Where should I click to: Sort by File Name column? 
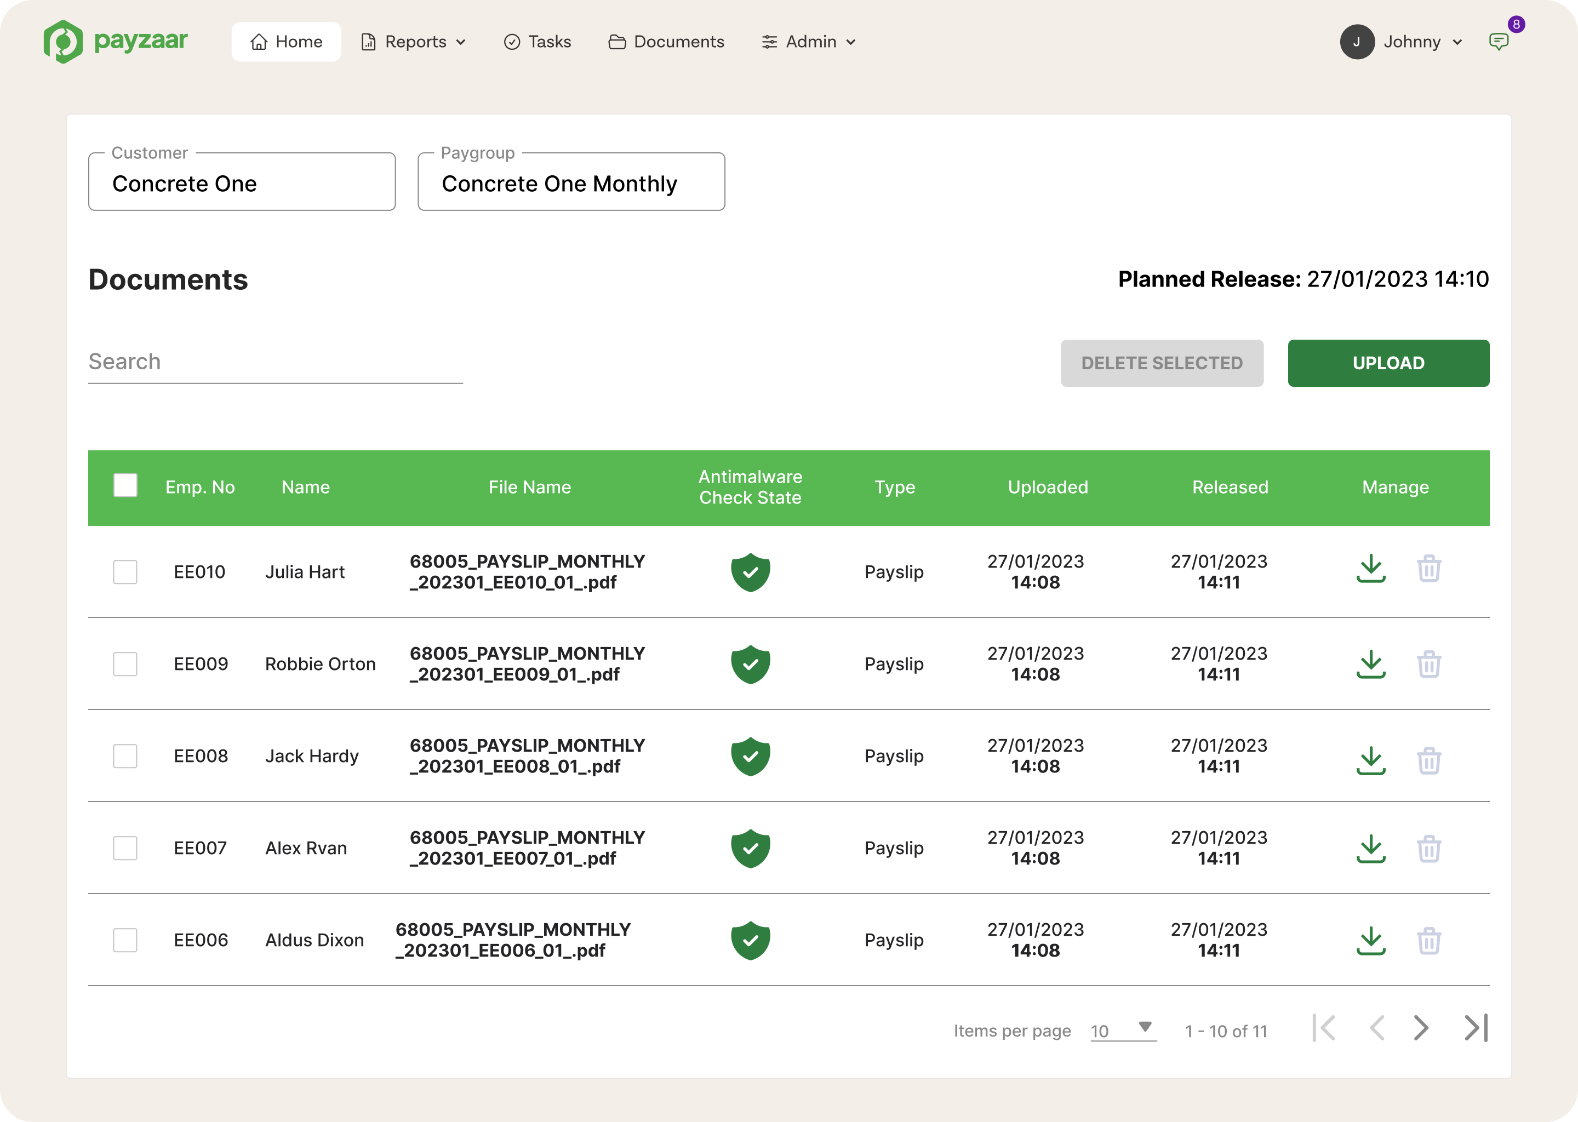tap(530, 487)
